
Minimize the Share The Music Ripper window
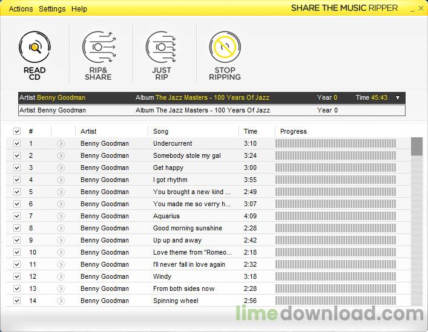412,9
